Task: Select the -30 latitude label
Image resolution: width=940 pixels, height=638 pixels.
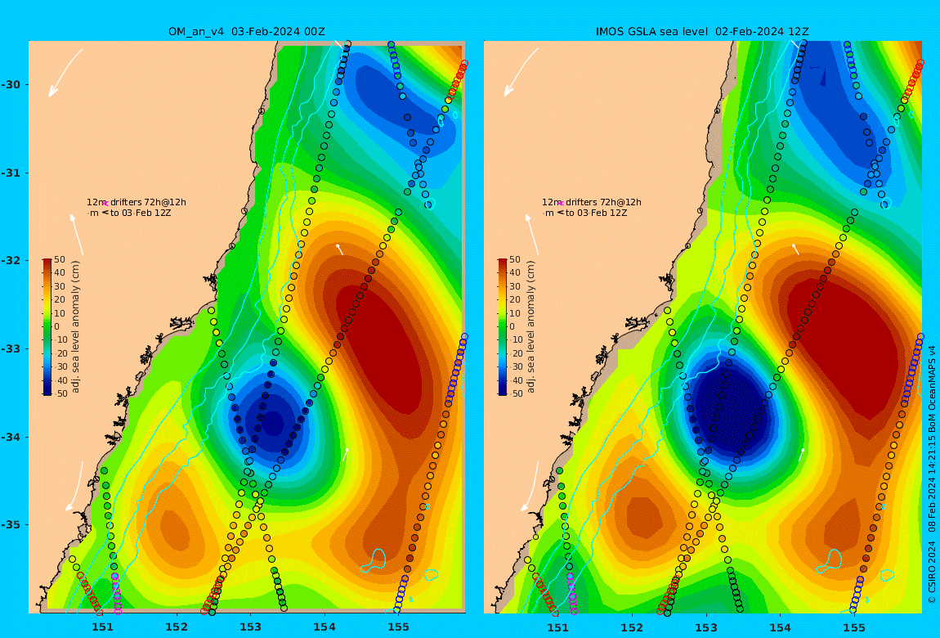Action: [12, 84]
